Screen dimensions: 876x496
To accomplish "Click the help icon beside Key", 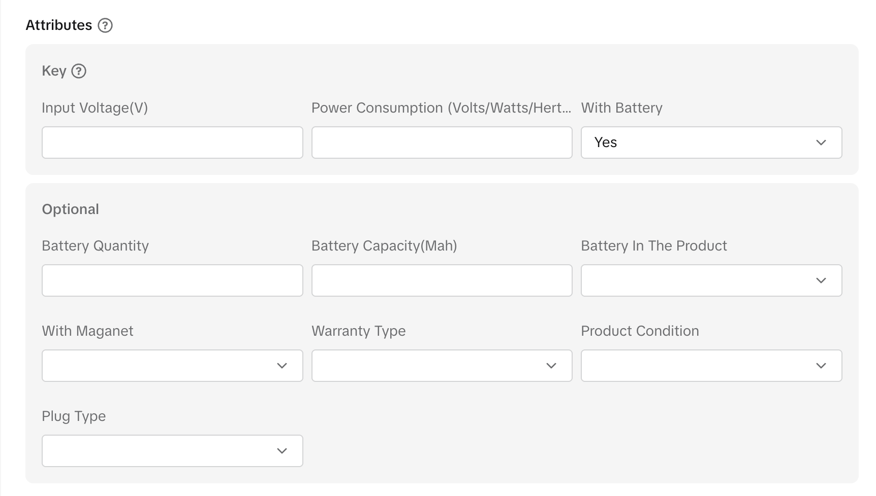I will point(79,71).
